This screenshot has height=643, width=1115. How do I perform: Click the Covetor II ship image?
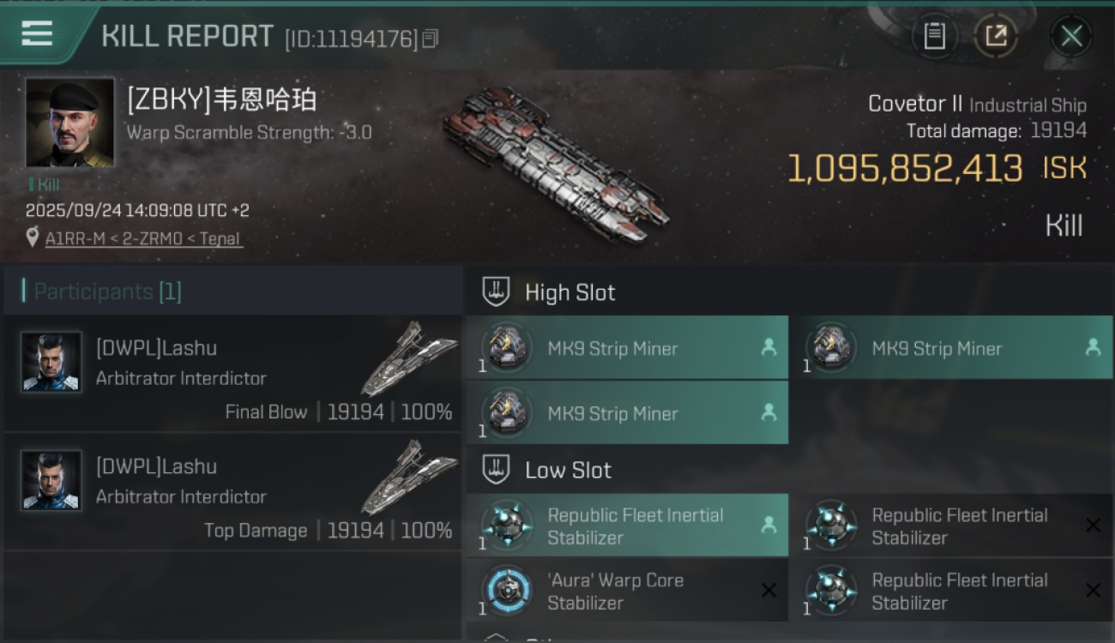tap(556, 165)
